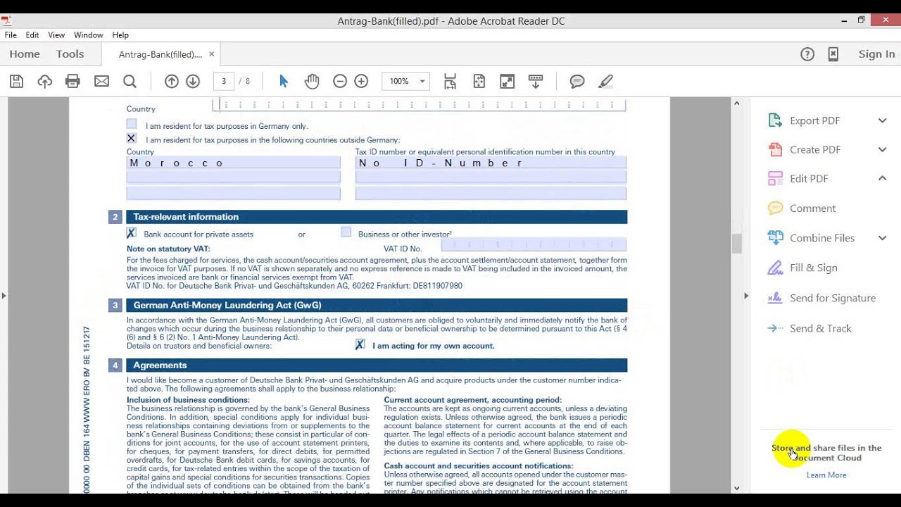The height and width of the screenshot is (507, 901).
Task: Click the document vertical scrollbar thumb
Action: (737, 244)
